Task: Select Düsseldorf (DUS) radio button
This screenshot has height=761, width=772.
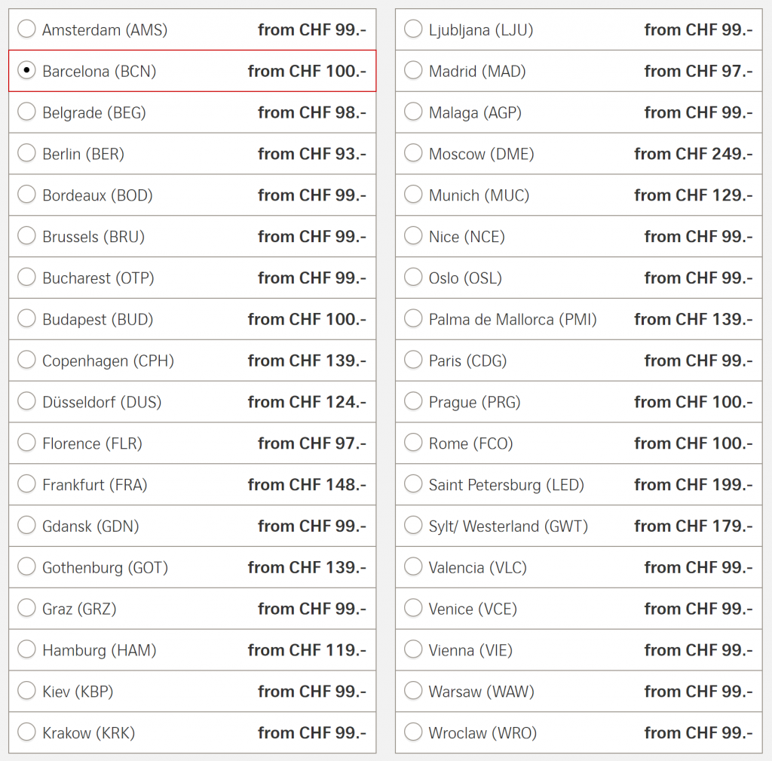Action: click(x=26, y=402)
